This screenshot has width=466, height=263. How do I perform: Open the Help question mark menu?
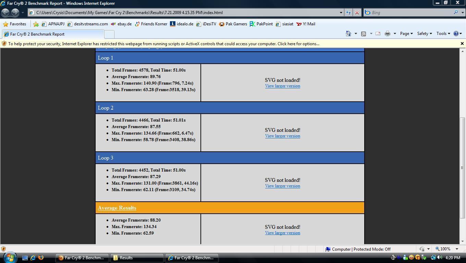457,34
